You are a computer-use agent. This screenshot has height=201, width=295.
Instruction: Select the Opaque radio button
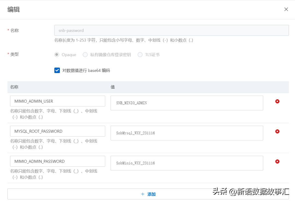coord(57,55)
